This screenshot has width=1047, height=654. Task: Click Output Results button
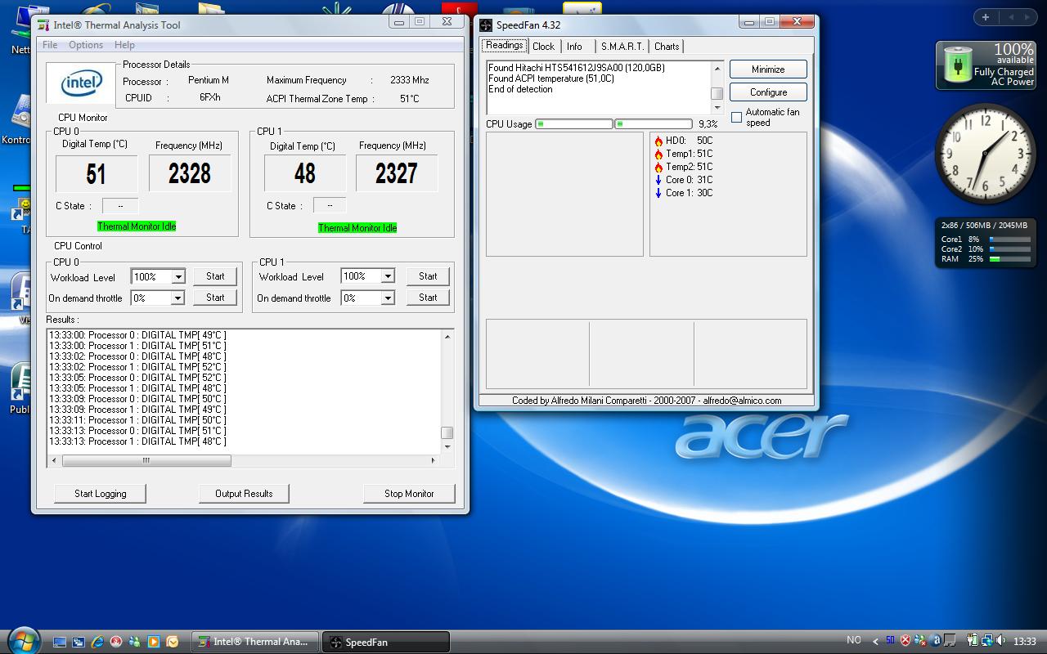(244, 494)
